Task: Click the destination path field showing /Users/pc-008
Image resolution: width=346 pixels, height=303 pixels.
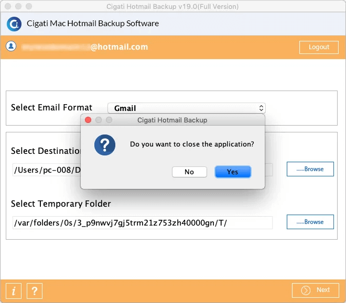Action: (47, 170)
